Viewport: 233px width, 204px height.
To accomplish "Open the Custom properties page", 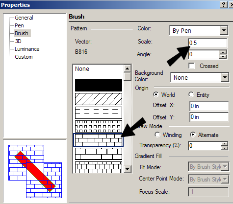I will tap(24, 57).
